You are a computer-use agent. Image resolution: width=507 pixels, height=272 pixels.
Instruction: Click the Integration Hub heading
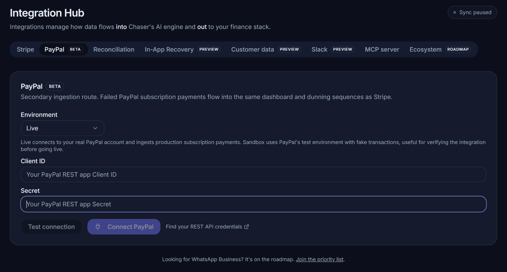[x=47, y=13]
